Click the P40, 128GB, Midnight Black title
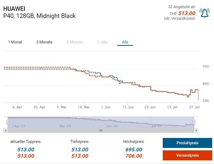The height and width of the screenshot is (164, 214). 39,16
